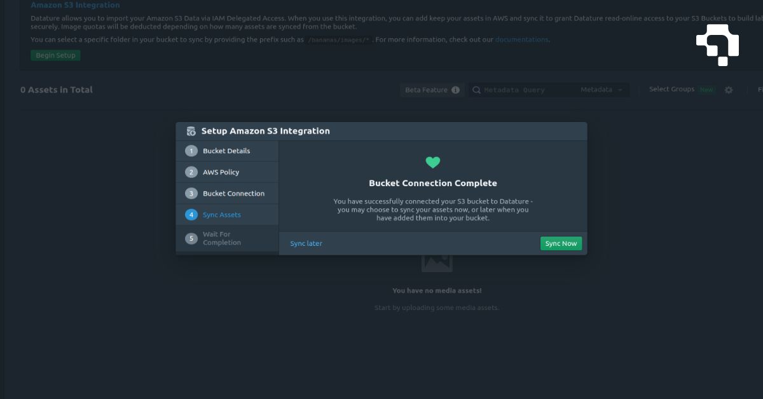763x399 pixels.
Task: Click the Sync Now button
Action: pyautogui.click(x=561, y=243)
